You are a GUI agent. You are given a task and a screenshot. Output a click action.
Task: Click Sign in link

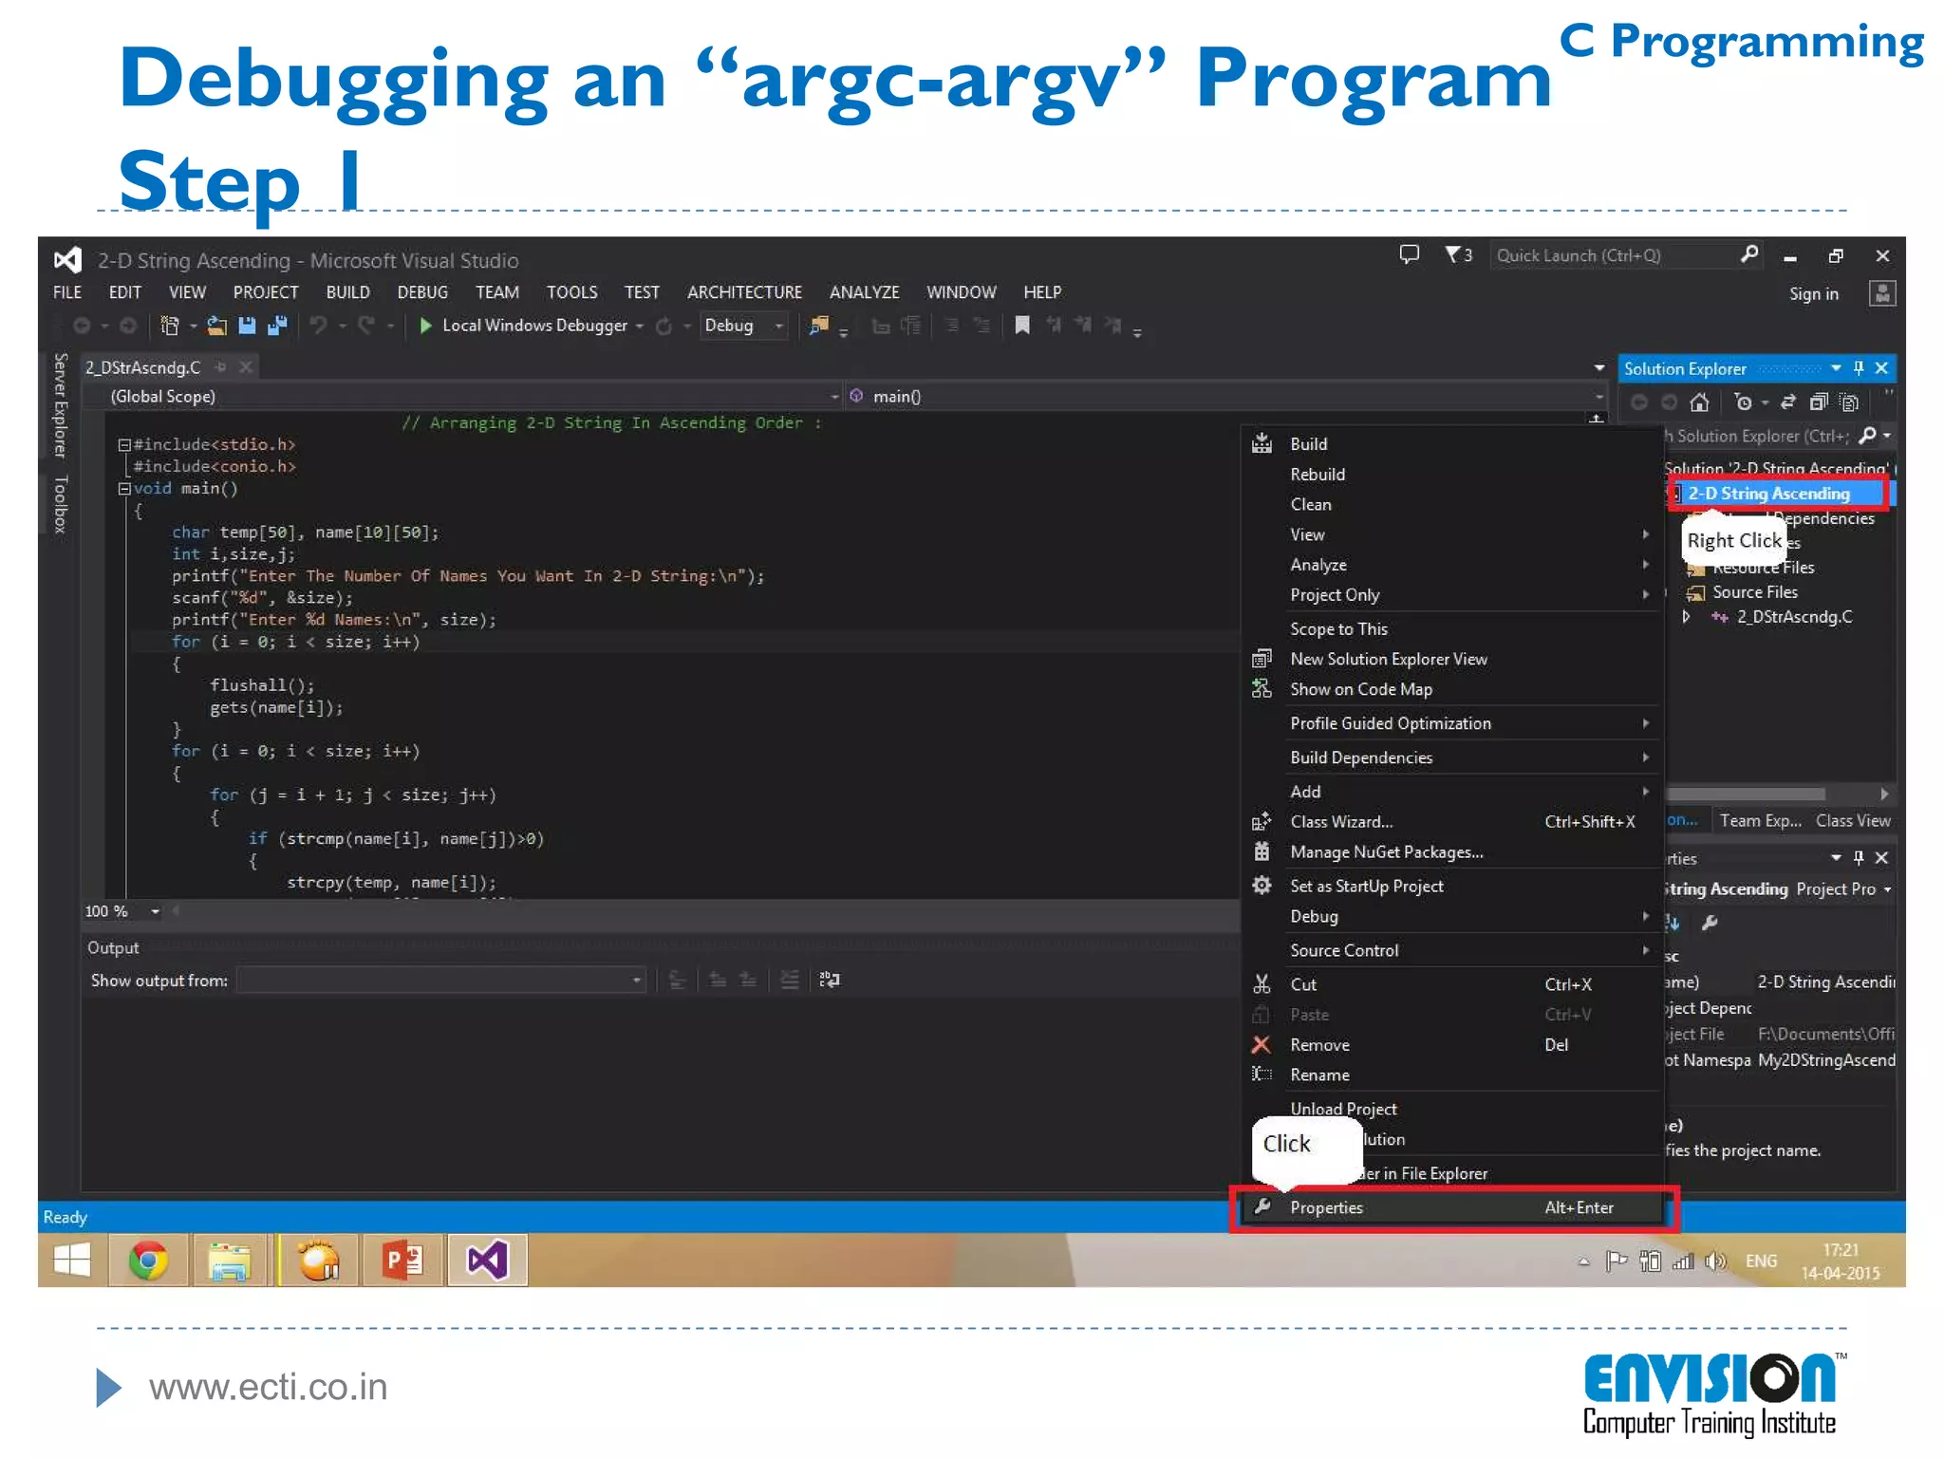[1813, 294]
